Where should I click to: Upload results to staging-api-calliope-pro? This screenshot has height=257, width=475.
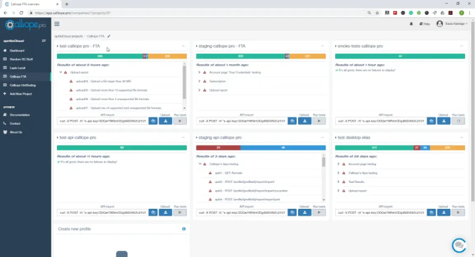305,213
